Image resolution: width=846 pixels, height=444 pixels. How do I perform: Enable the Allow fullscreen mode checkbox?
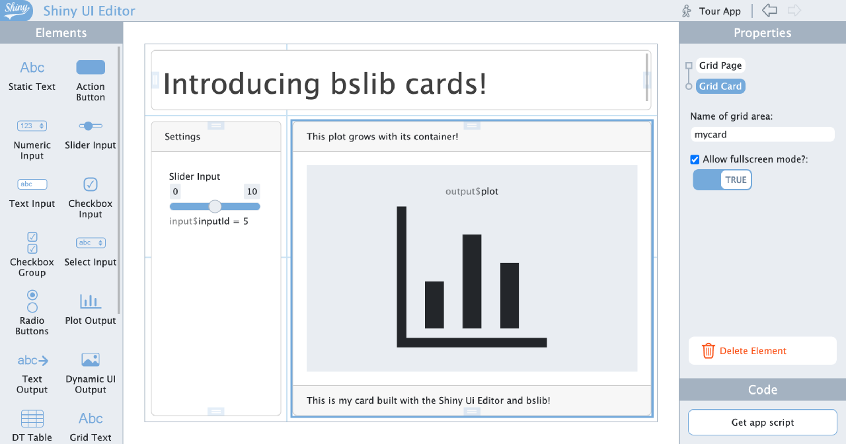[695, 159]
